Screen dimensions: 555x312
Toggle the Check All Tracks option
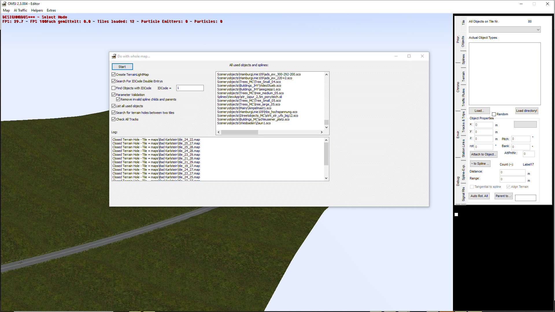(x=114, y=119)
